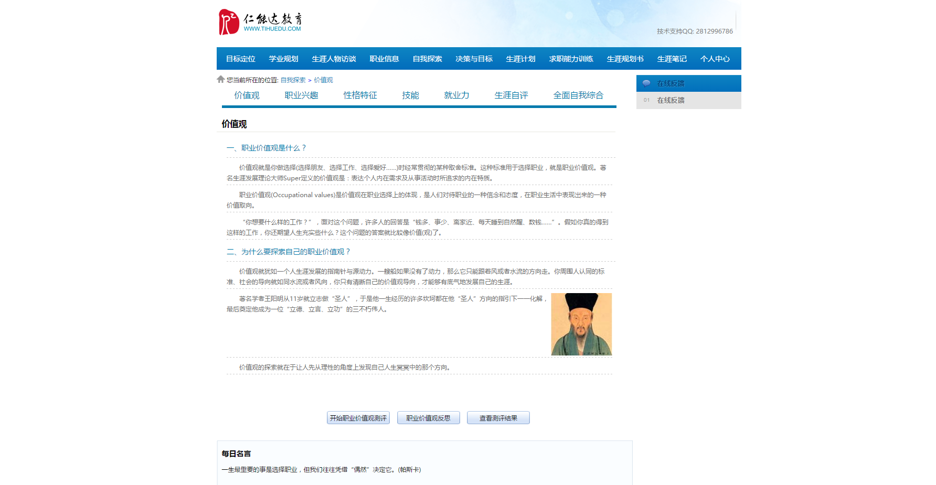This screenshot has height=485, width=936.
Task: Click the paragraph beginning 价值观就是你做选择
Action: [419, 173]
